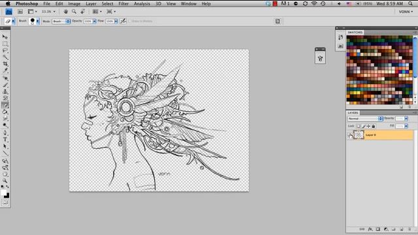Toggle lock transparent pixels
Image resolution: width=418 pixels, height=235 pixels.
[x=359, y=126]
